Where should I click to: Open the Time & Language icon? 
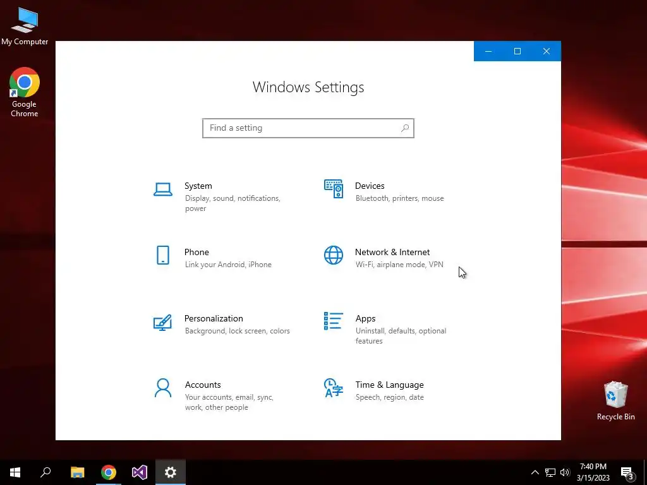pos(334,388)
